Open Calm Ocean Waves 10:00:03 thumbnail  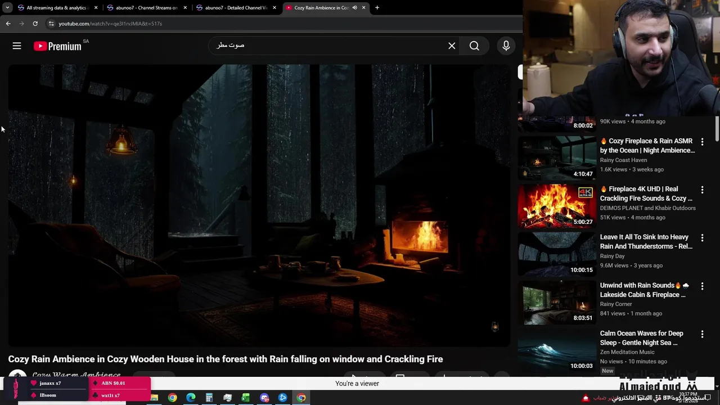coord(557,350)
